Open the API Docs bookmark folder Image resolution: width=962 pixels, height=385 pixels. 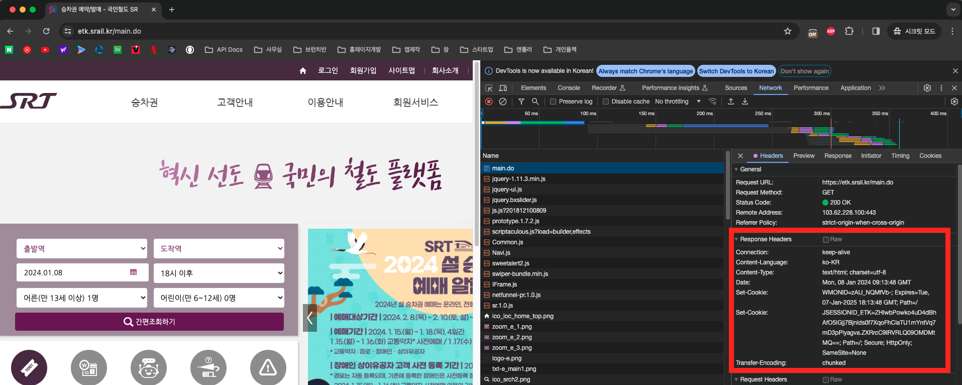click(x=224, y=50)
